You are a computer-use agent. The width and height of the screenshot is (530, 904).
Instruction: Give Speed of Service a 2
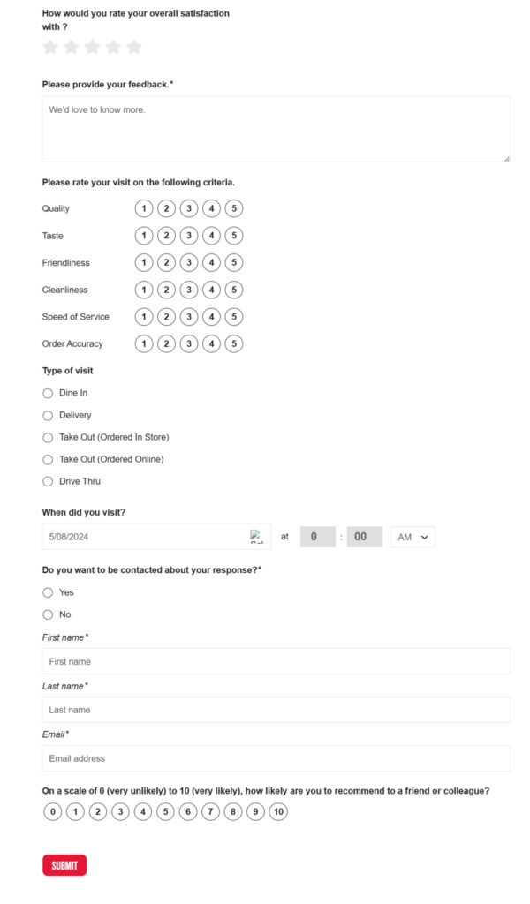pyautogui.click(x=166, y=316)
